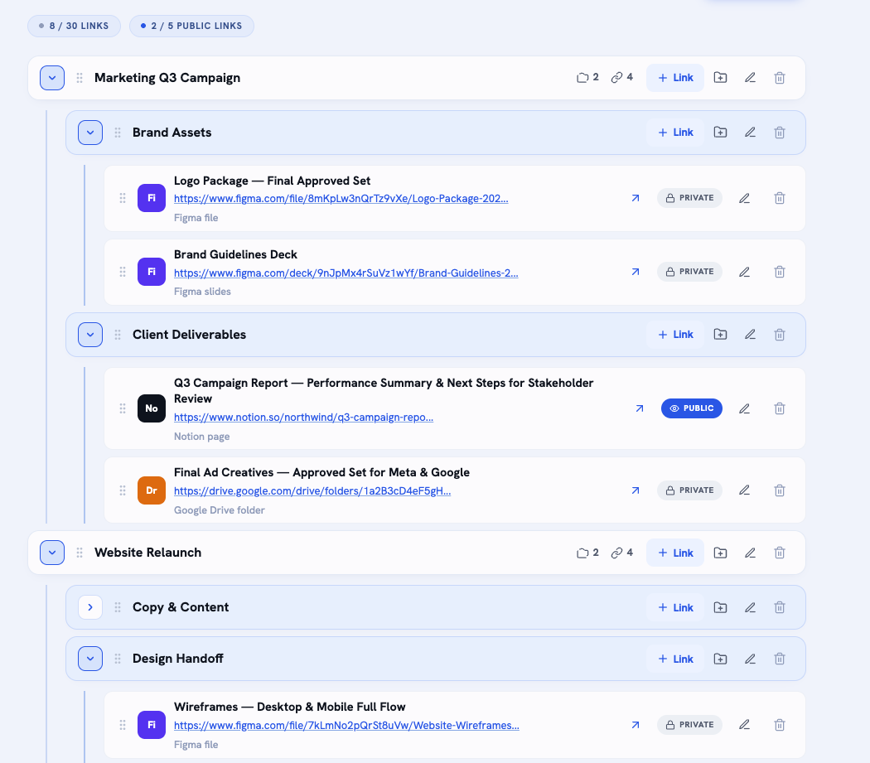Screen dimensions: 870x763
Task: Add subfolder inside Brand Assets
Action: (720, 133)
